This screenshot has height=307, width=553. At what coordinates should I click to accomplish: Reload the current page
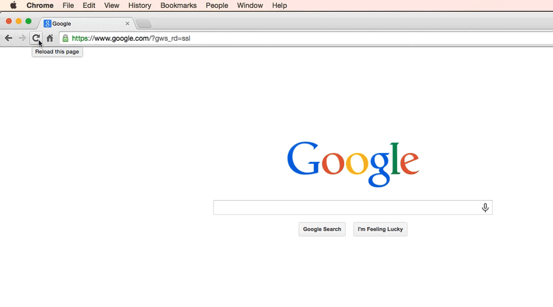pos(36,38)
